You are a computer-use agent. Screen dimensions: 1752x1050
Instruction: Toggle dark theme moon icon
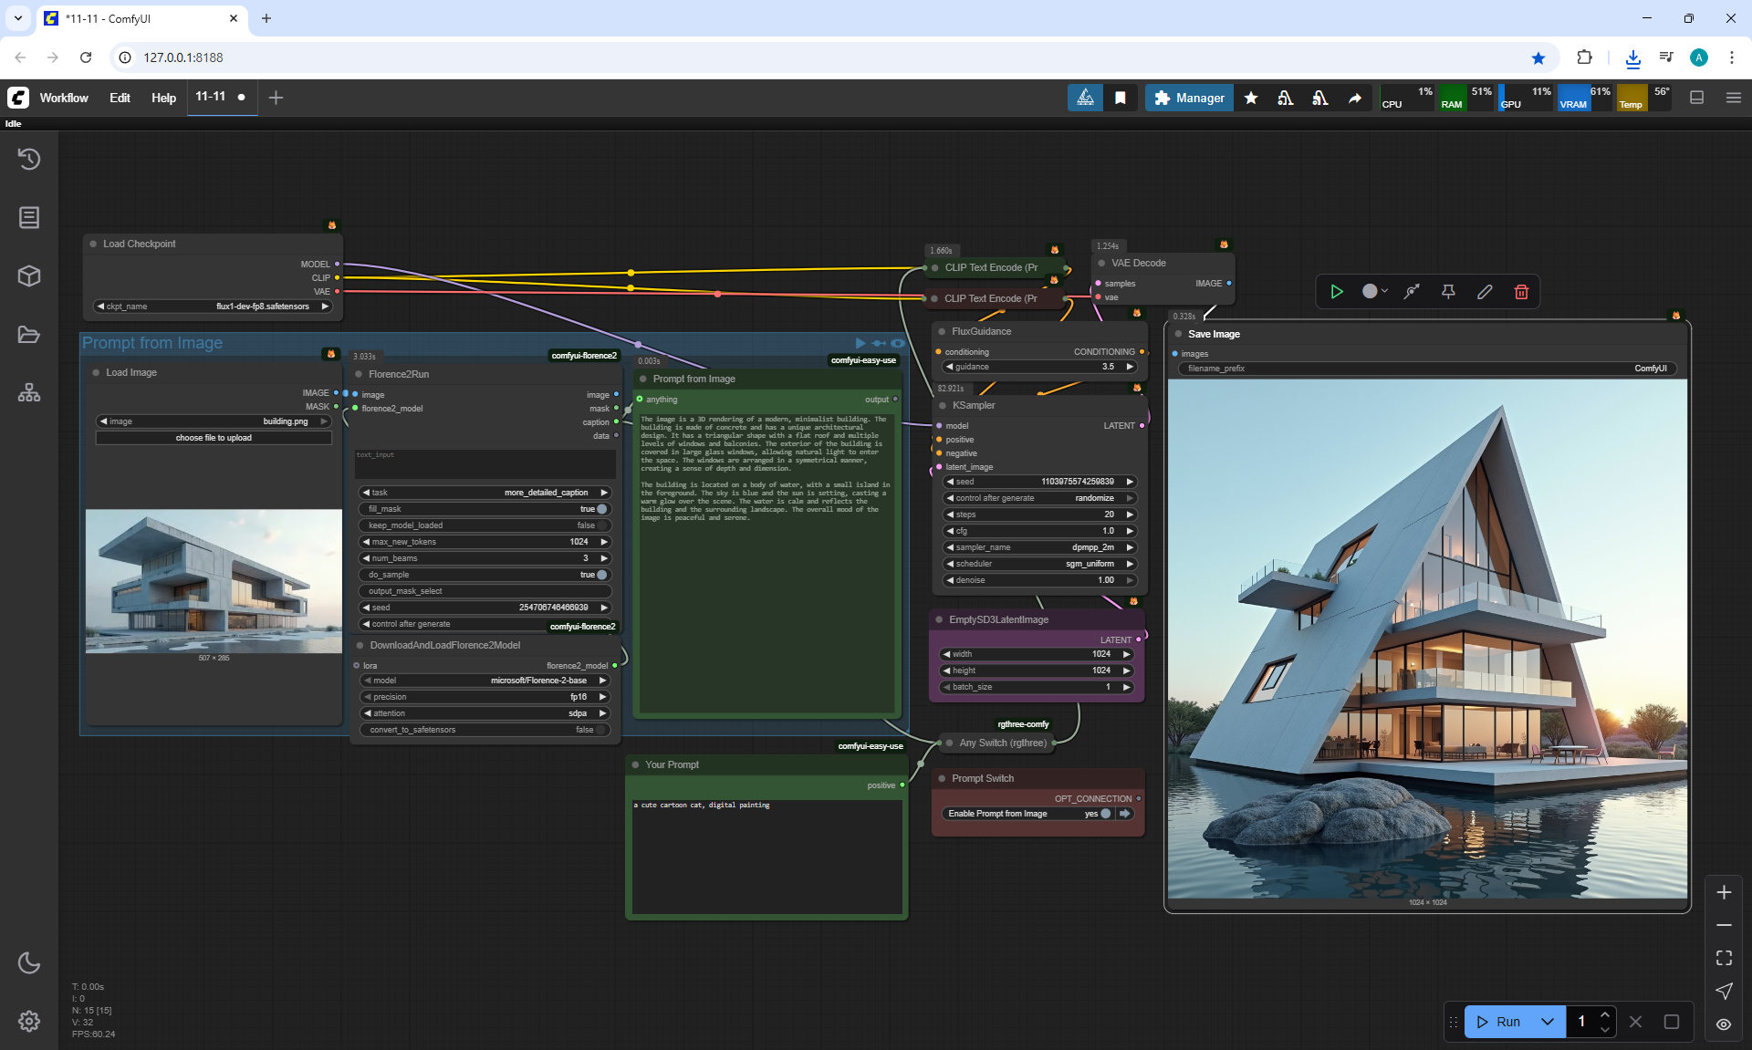coord(29,962)
